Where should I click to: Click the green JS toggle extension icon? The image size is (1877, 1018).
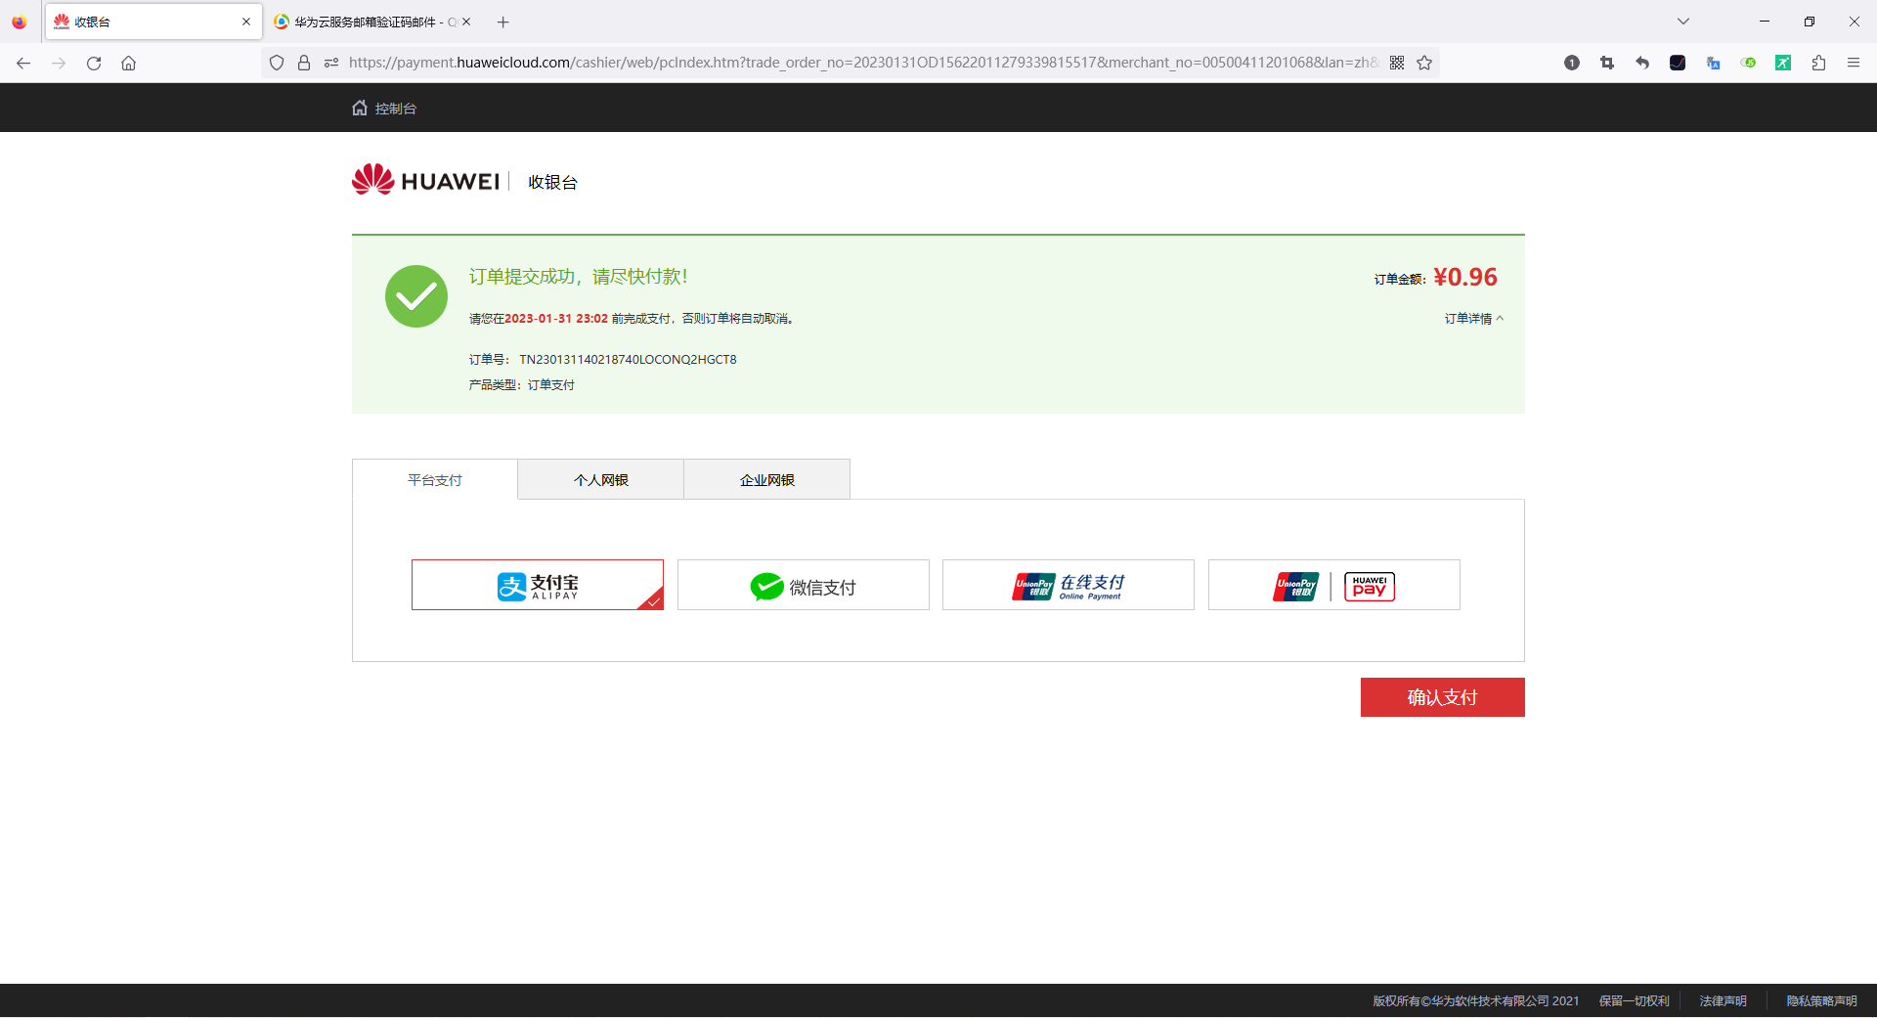1748,63
